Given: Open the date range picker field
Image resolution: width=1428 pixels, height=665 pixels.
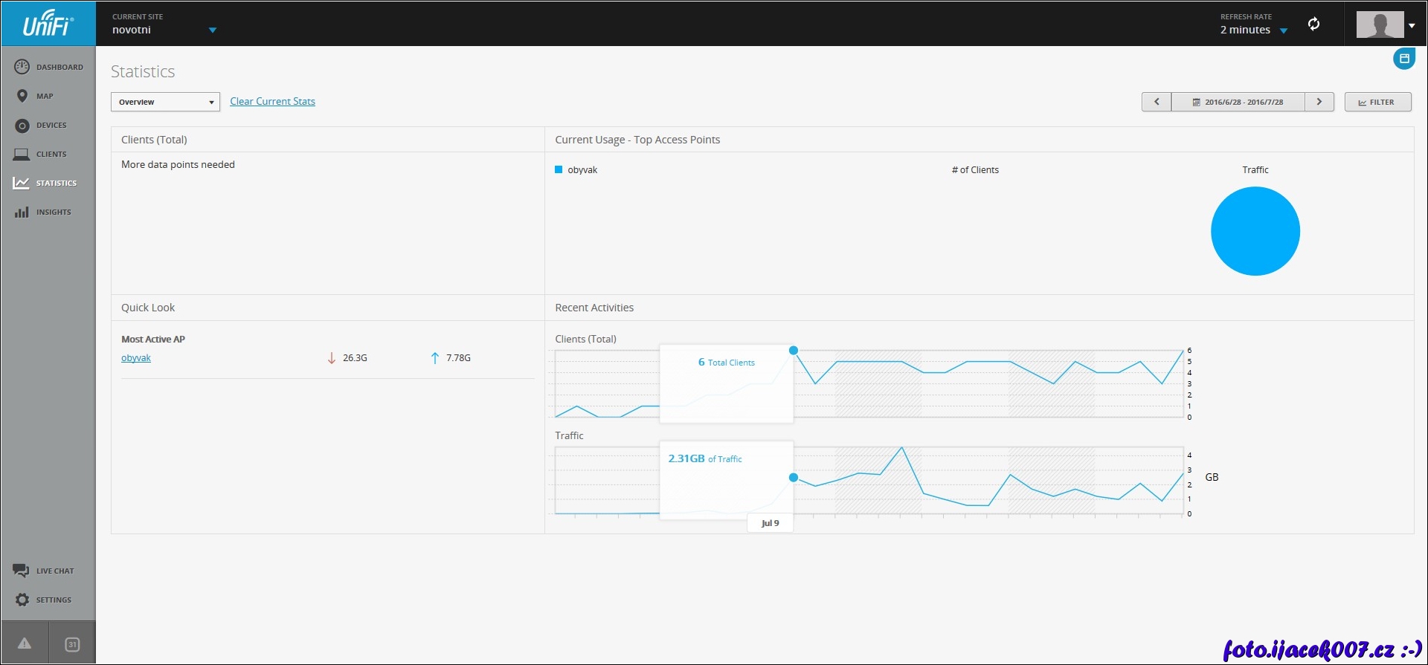Looking at the screenshot, I should 1238,102.
